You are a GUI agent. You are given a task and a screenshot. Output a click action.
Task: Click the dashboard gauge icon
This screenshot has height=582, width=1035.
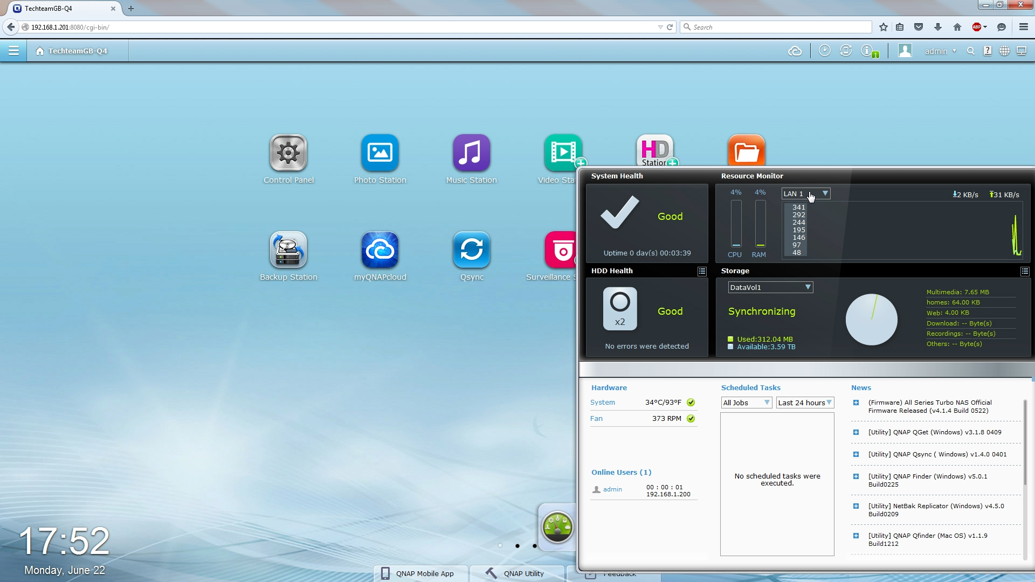557,527
